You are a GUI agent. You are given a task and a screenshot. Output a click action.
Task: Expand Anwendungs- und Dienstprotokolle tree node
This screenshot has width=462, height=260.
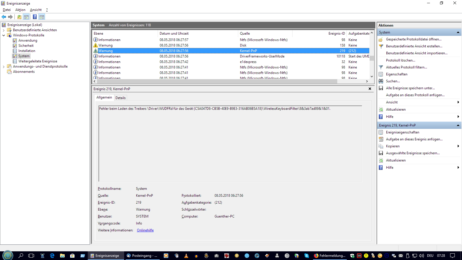pyautogui.click(x=3, y=66)
